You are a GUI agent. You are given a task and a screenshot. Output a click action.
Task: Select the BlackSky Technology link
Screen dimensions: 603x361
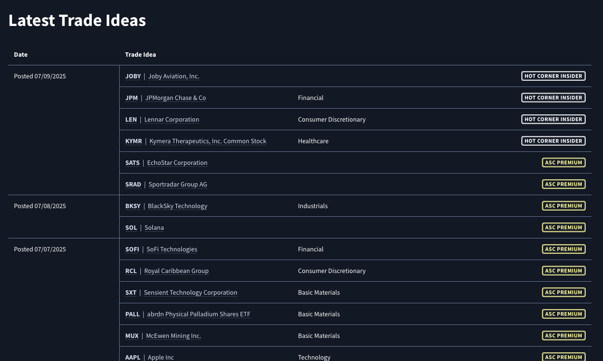point(177,206)
